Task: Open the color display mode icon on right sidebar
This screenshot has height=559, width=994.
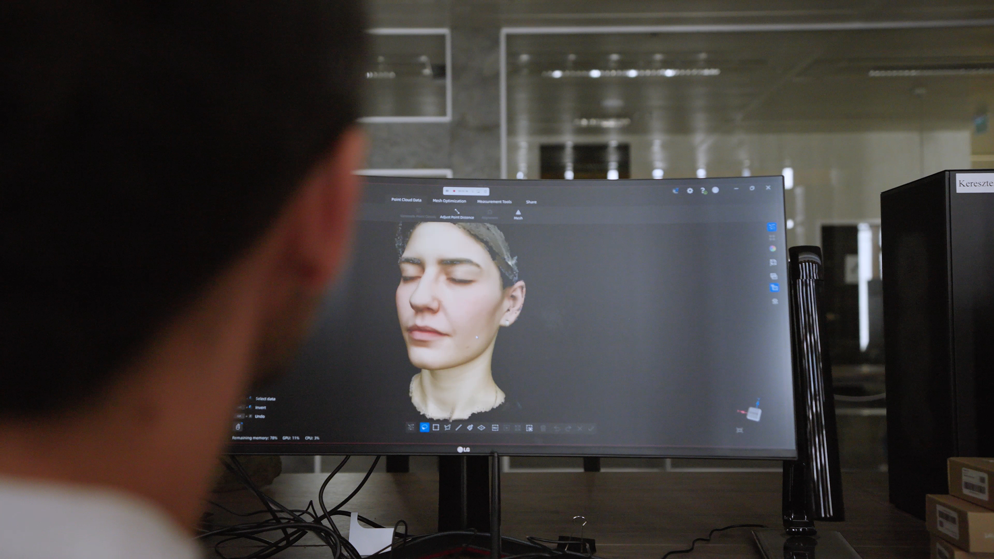Action: click(x=773, y=248)
